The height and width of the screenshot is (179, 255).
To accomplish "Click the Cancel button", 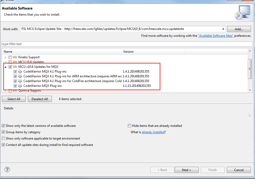I will coord(239,170).
